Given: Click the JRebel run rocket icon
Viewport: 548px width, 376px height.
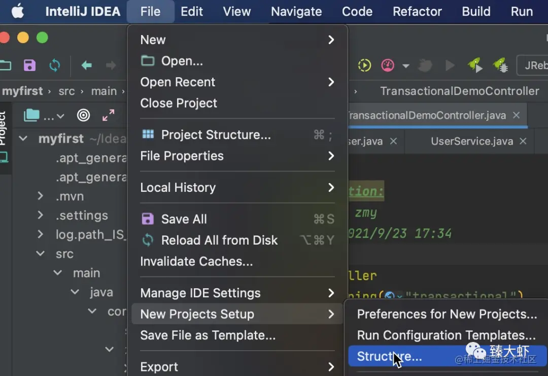Looking at the screenshot, I should [x=475, y=65].
